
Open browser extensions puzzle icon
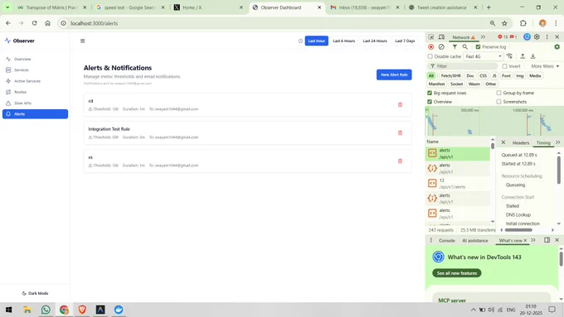[523, 23]
